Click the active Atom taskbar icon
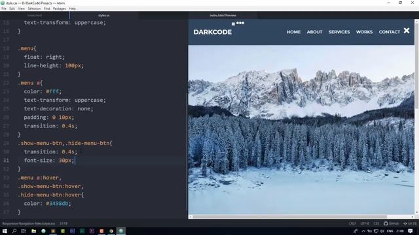This screenshot has width=419, height=235. click(x=120, y=231)
